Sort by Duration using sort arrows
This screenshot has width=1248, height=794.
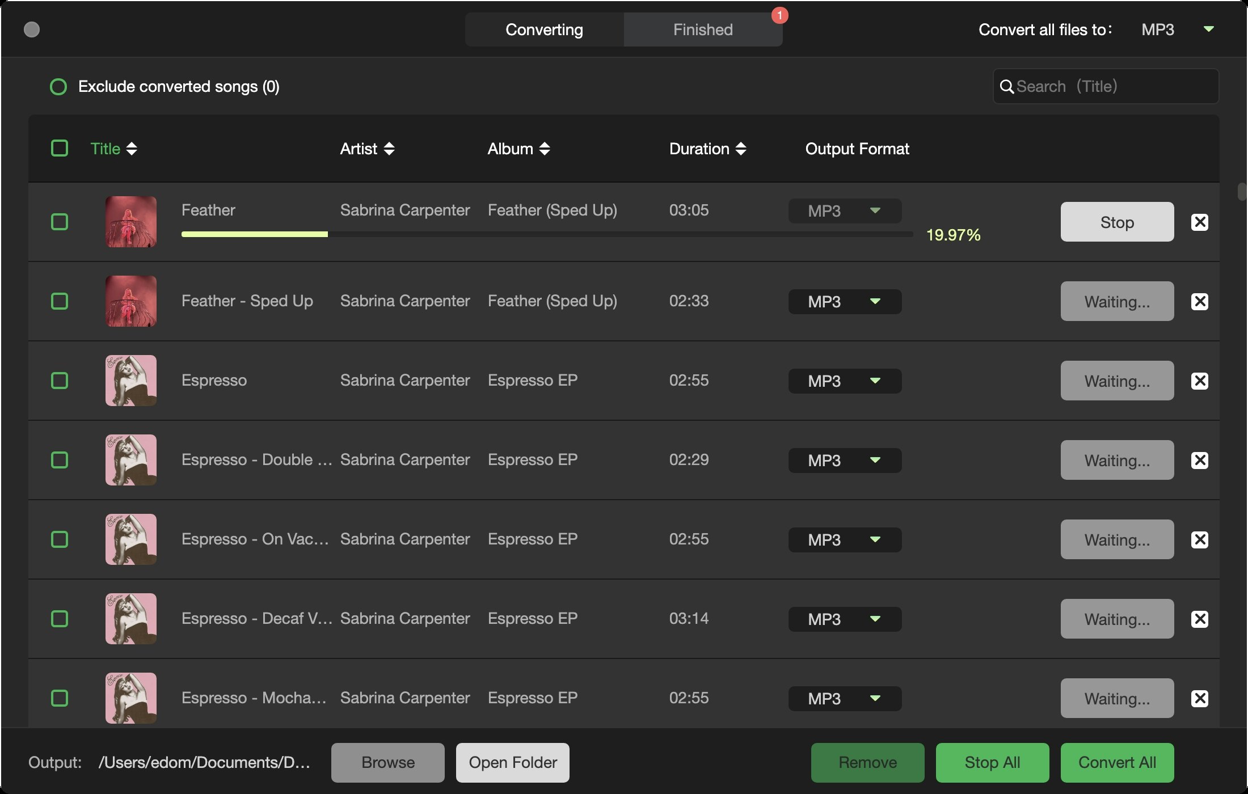[741, 149]
